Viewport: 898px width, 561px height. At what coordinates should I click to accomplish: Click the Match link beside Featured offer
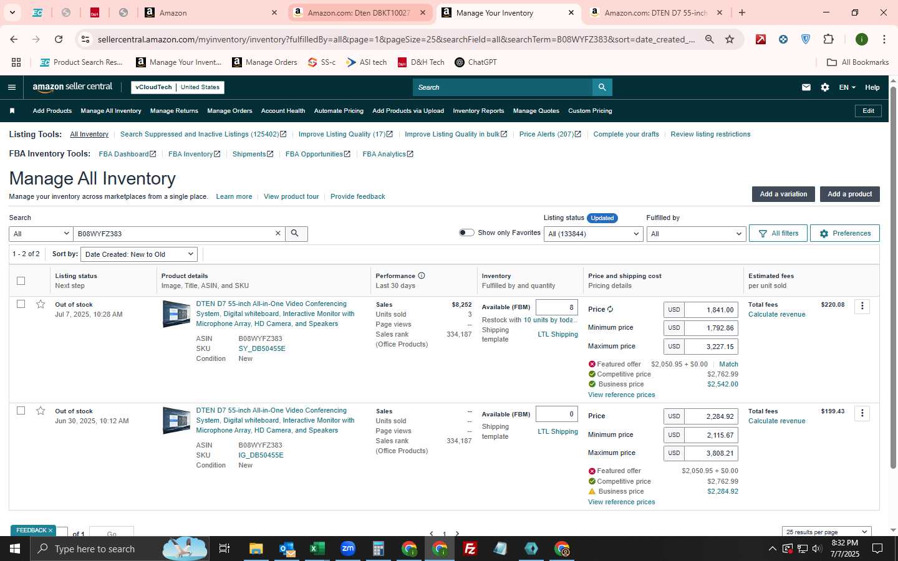[728, 364]
